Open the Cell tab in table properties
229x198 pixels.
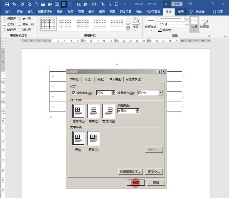tap(115, 79)
